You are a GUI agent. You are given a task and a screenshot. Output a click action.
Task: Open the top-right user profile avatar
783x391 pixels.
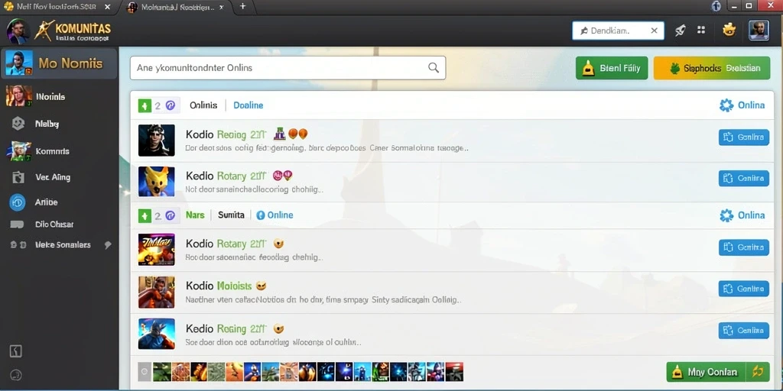(x=759, y=31)
